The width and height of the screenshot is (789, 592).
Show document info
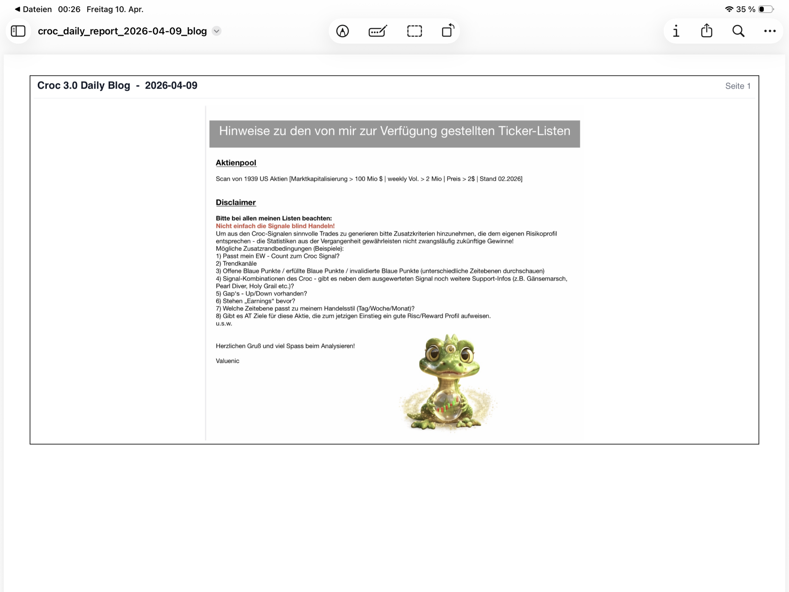[676, 31]
